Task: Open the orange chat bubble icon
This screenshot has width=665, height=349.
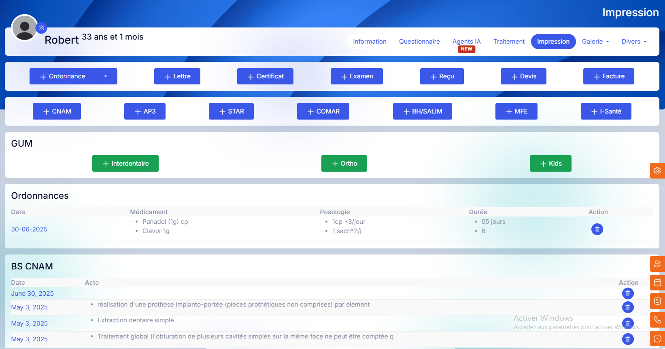Action: (x=657, y=338)
